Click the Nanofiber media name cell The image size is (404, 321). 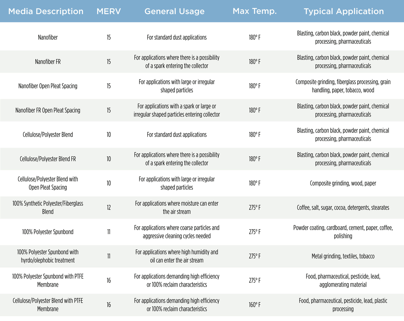(48, 37)
